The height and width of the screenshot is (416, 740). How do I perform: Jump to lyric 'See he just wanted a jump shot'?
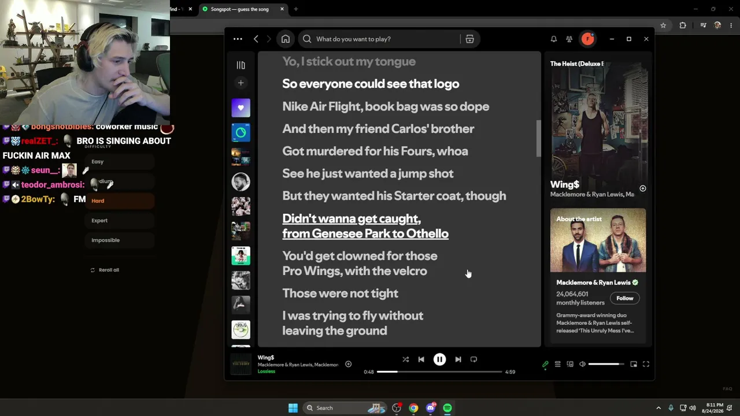(x=368, y=173)
